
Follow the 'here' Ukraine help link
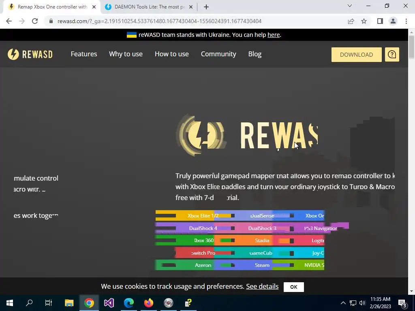coord(274,35)
